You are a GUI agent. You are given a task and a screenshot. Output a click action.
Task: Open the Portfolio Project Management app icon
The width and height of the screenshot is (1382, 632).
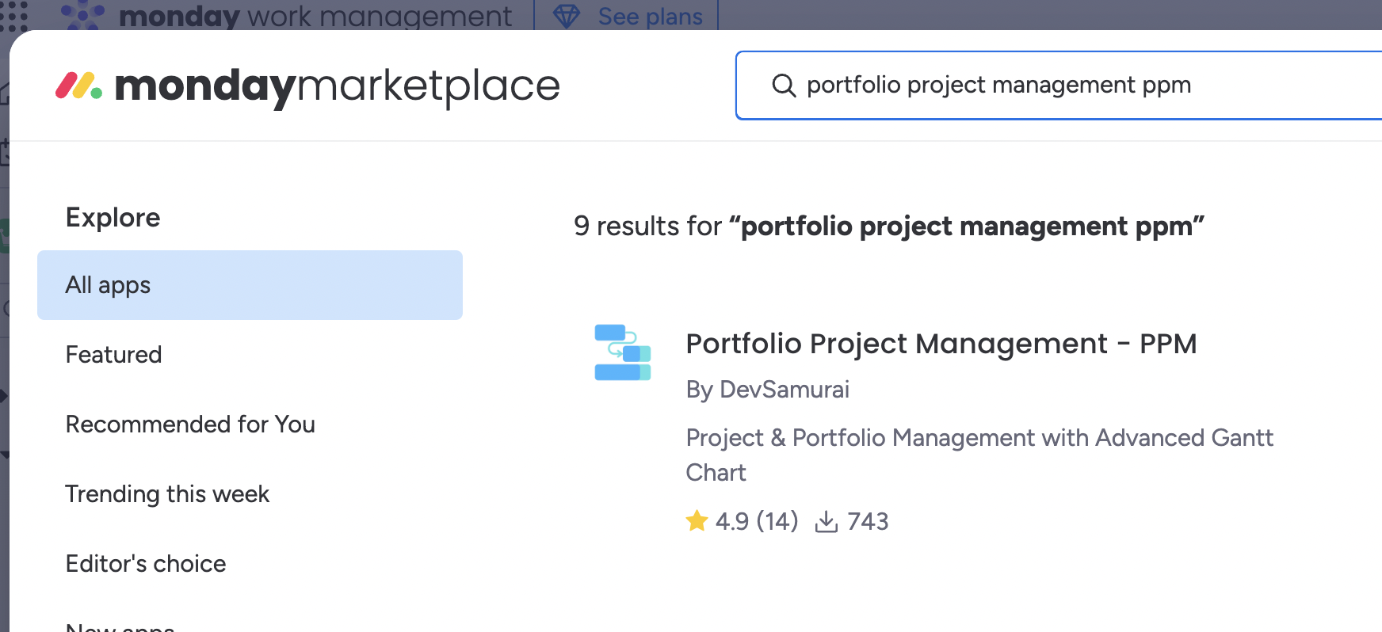(x=622, y=352)
